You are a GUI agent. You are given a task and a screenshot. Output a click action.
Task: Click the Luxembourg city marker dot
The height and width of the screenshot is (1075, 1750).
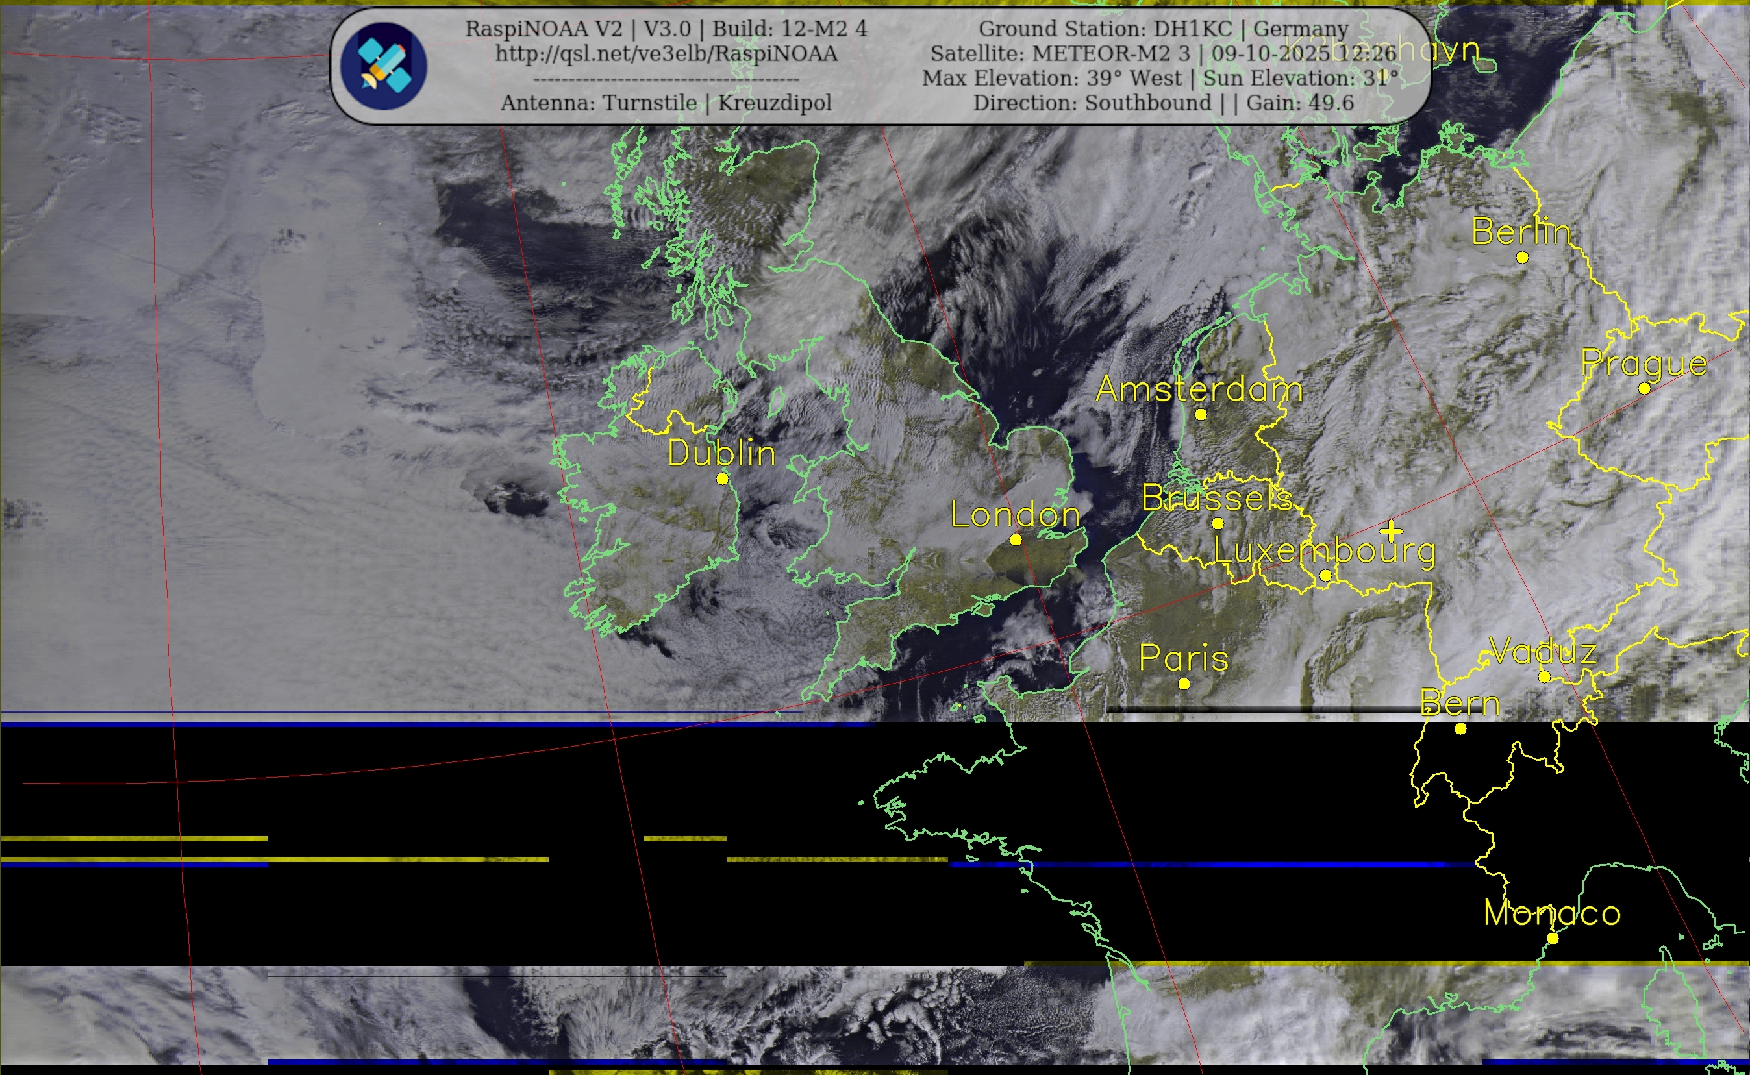pos(1325,575)
